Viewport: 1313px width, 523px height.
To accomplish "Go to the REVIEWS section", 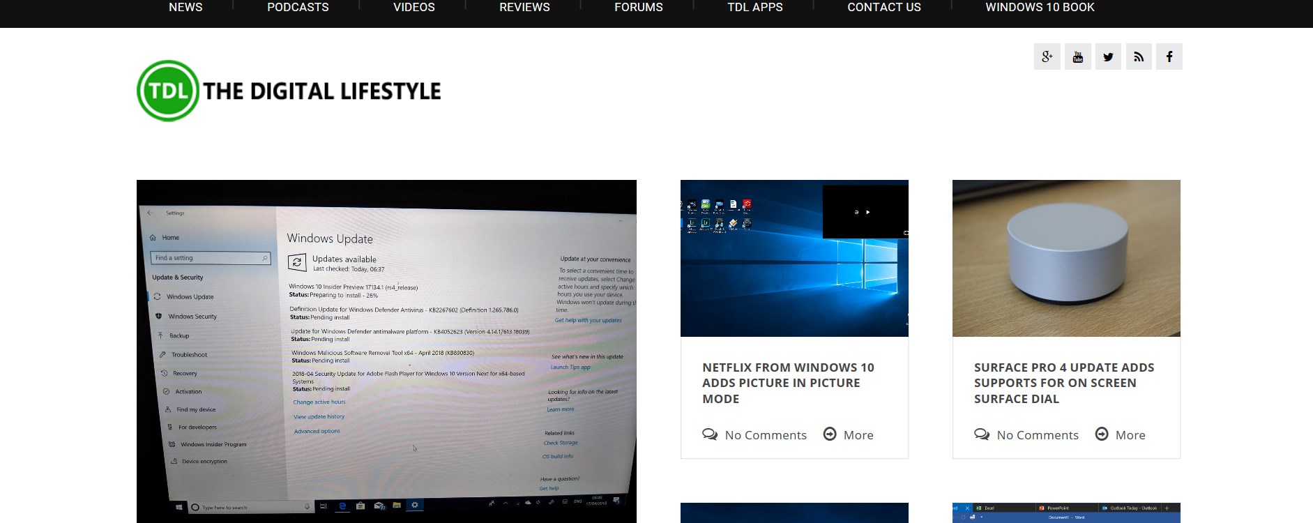I will pyautogui.click(x=524, y=8).
